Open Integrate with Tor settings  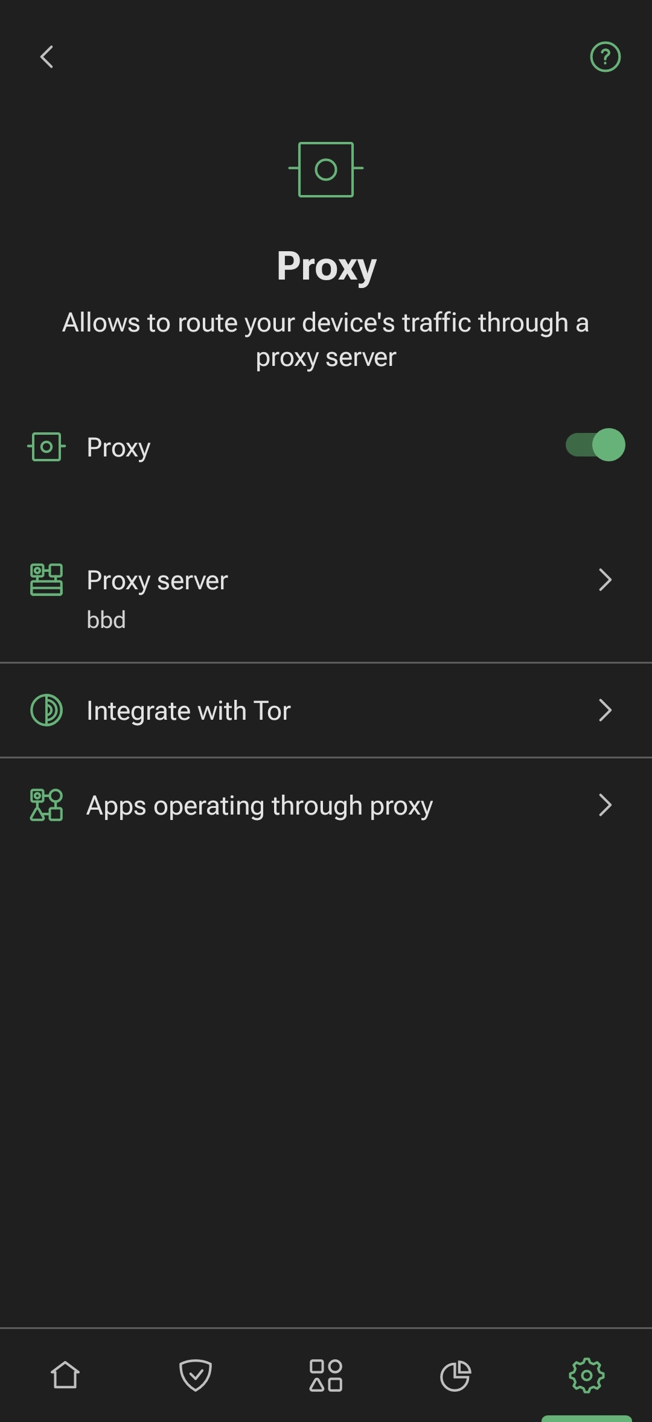188,711
